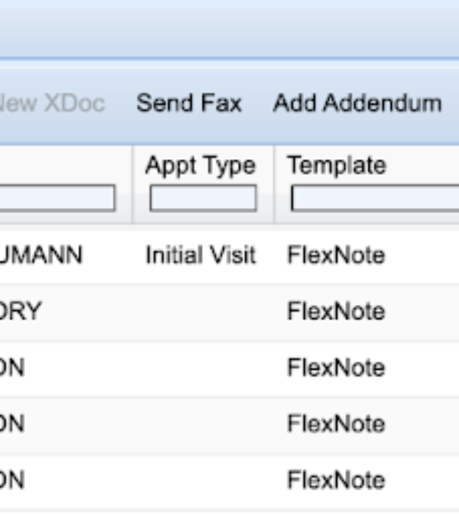The width and height of the screenshot is (459, 516).
Task: Sort by the Template column header
Action: pos(336,166)
